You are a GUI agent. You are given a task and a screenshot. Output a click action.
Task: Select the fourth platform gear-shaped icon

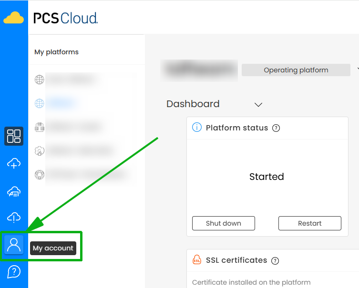[40, 151]
